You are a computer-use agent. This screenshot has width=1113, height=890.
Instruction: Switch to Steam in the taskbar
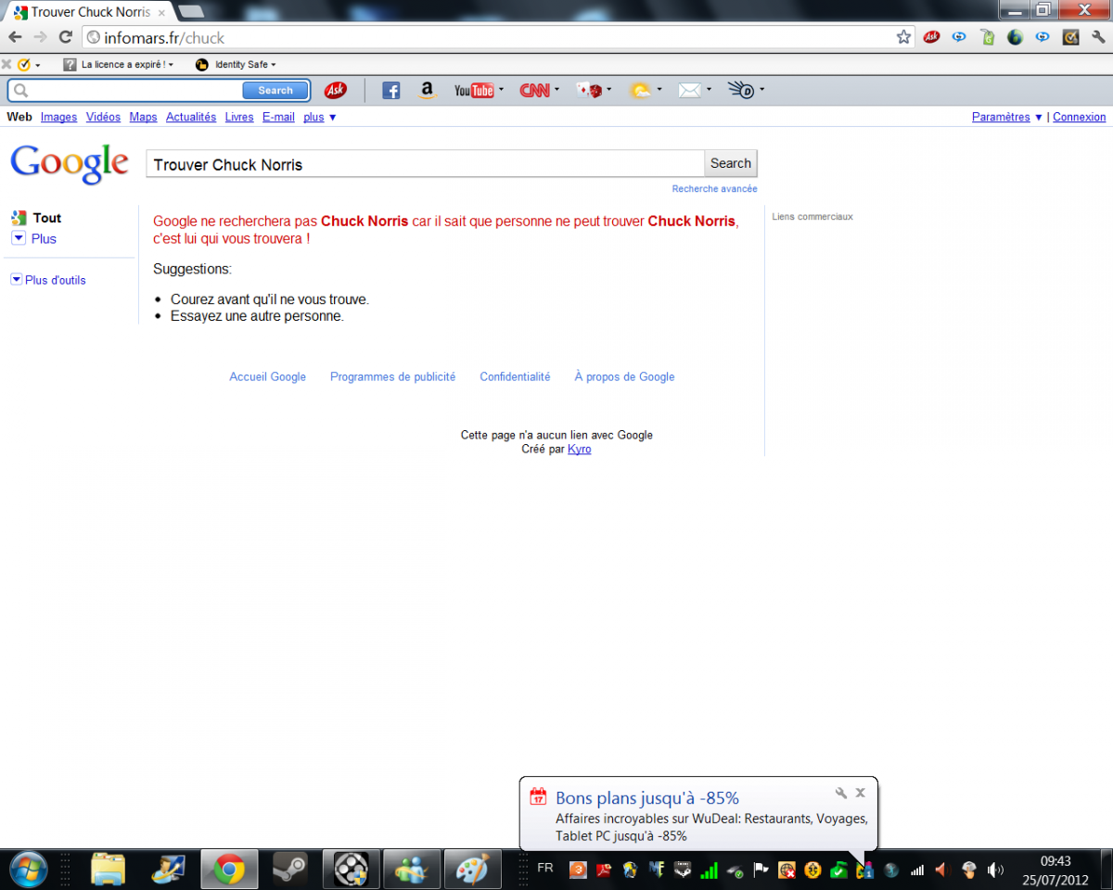(x=289, y=870)
